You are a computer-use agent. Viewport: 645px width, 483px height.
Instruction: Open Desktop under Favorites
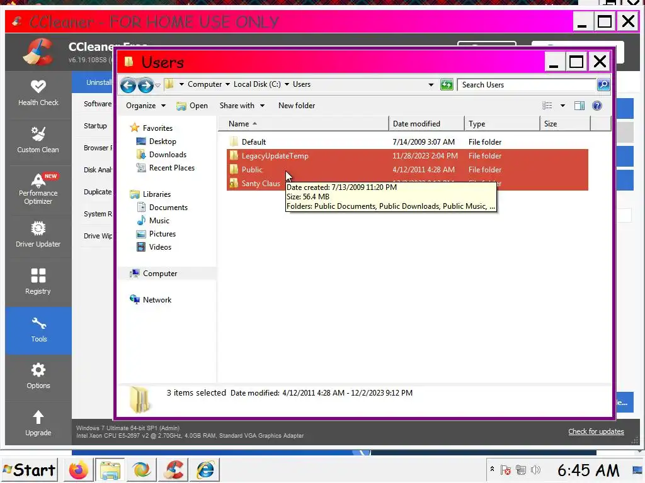(163, 142)
